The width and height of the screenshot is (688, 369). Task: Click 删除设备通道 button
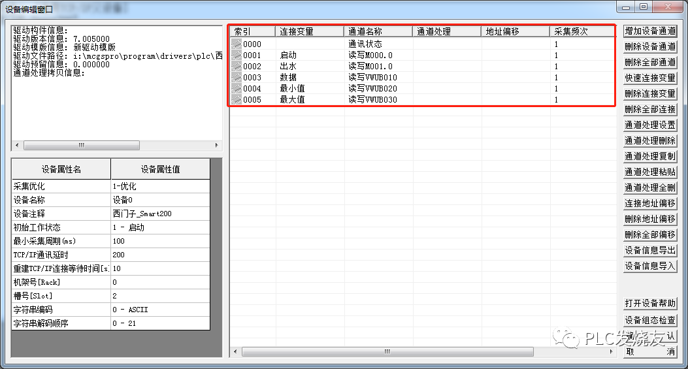click(650, 46)
